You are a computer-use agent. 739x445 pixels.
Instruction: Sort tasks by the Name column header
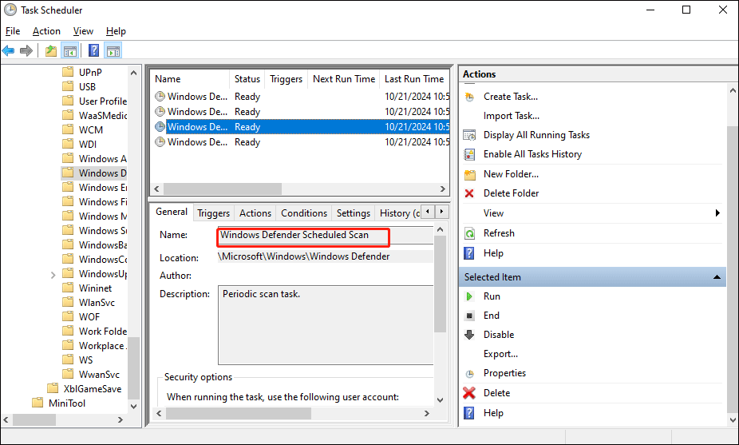point(189,79)
